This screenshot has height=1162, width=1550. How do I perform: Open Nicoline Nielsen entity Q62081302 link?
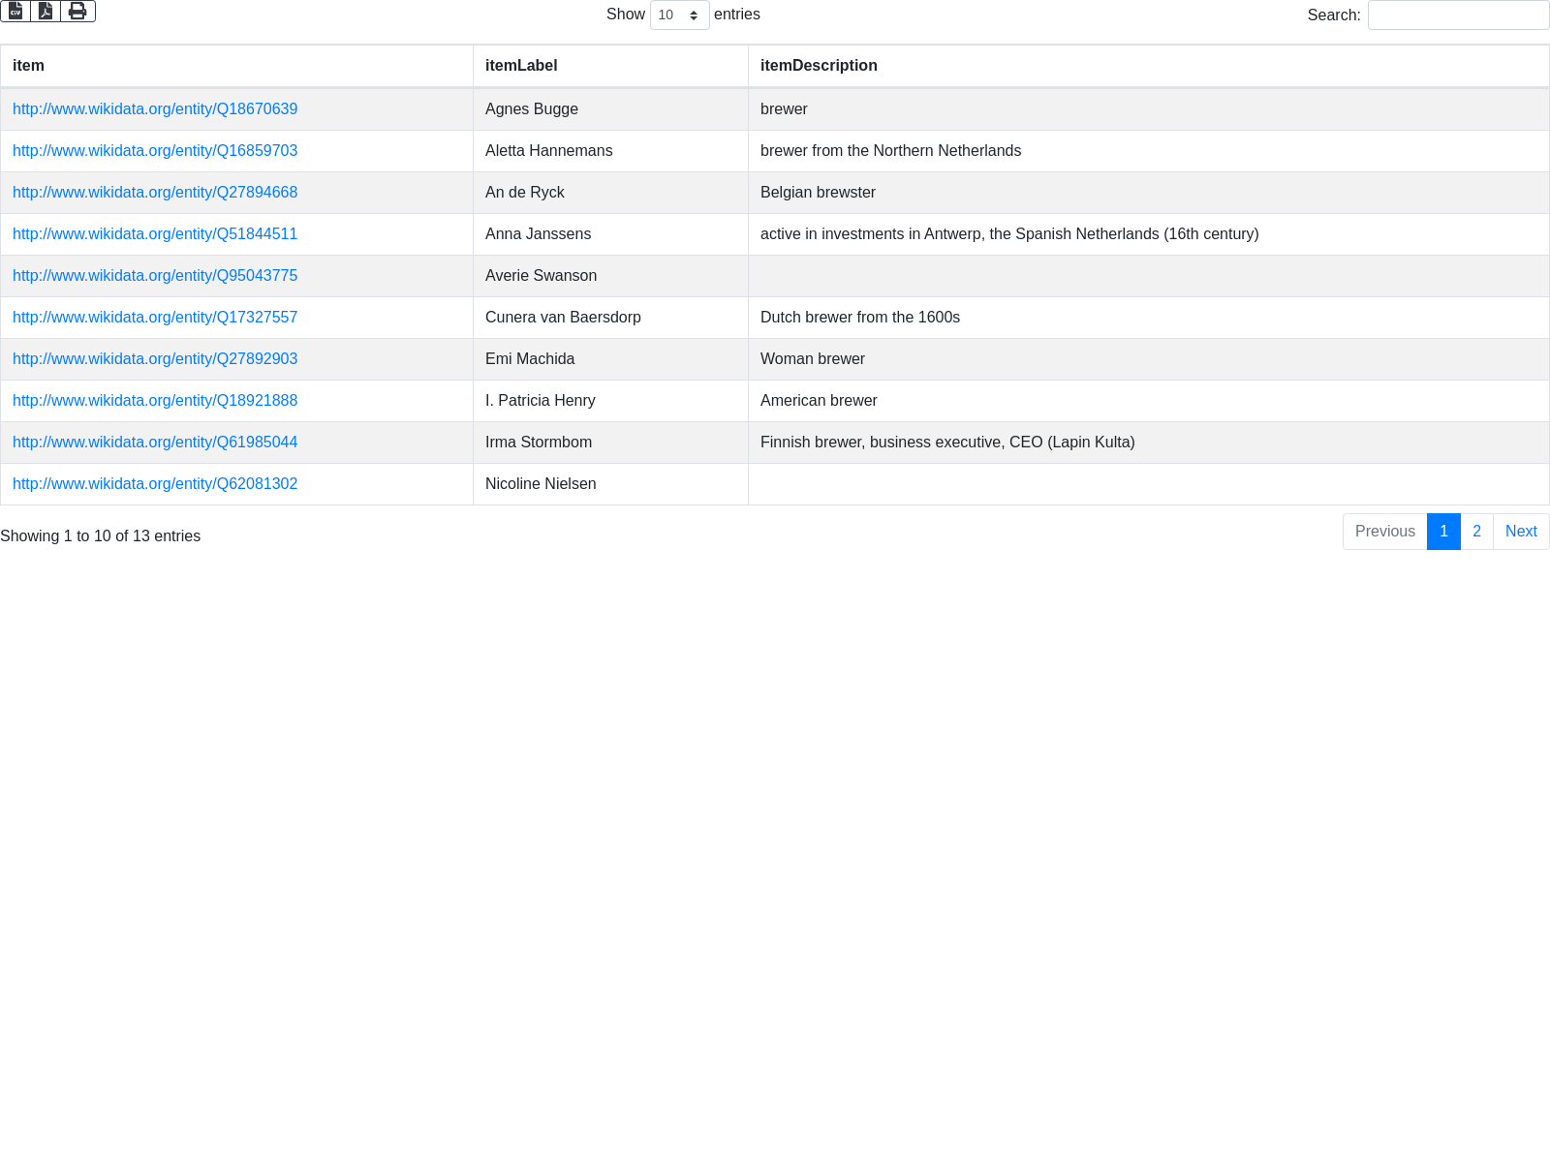coord(155,484)
